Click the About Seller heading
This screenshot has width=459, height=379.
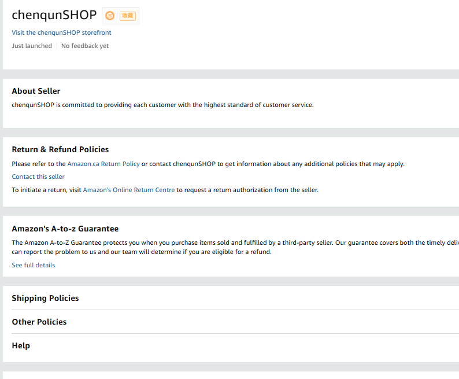36,91
